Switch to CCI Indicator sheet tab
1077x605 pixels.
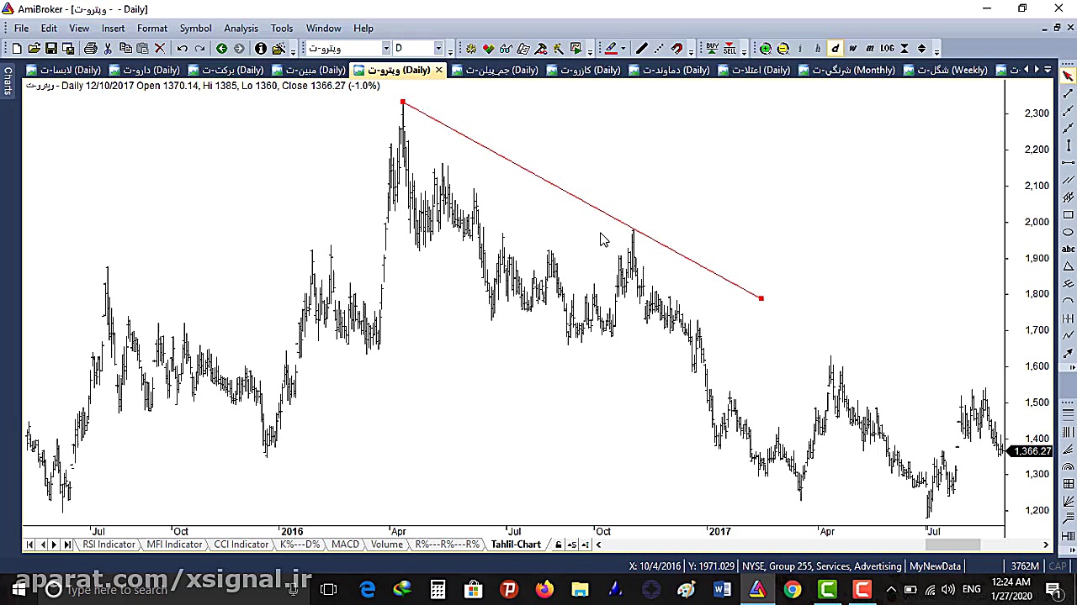241,544
